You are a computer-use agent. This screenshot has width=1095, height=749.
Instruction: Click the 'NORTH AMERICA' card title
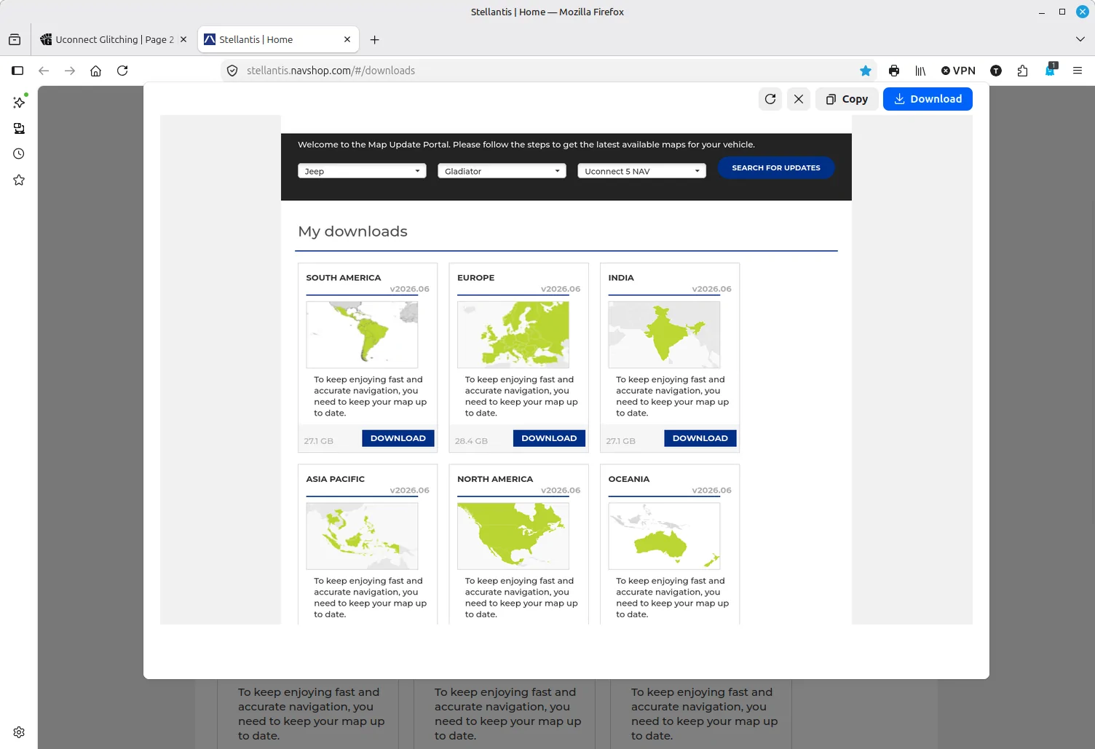pos(495,479)
